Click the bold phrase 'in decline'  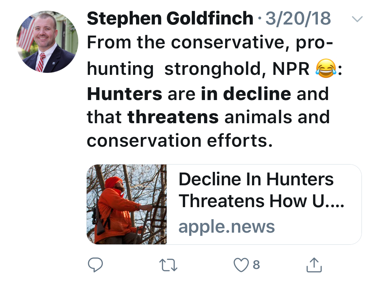[246, 94]
